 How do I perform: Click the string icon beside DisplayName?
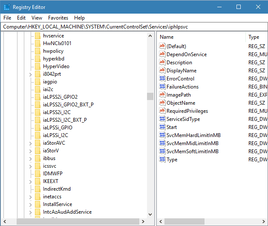162,70
